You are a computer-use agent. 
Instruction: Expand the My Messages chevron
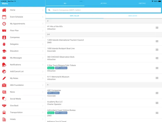43,58
